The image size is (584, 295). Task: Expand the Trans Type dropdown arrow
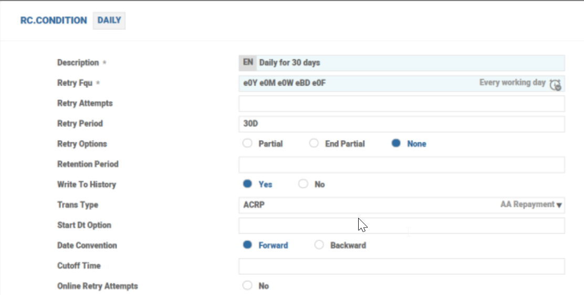click(559, 205)
